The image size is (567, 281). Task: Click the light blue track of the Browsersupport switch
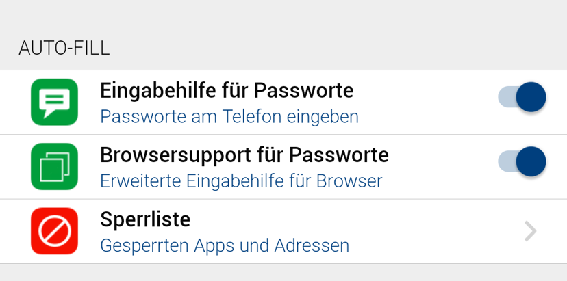[505, 162]
